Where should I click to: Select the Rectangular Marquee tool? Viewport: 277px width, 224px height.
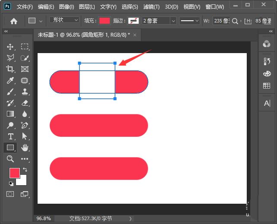[25, 47]
